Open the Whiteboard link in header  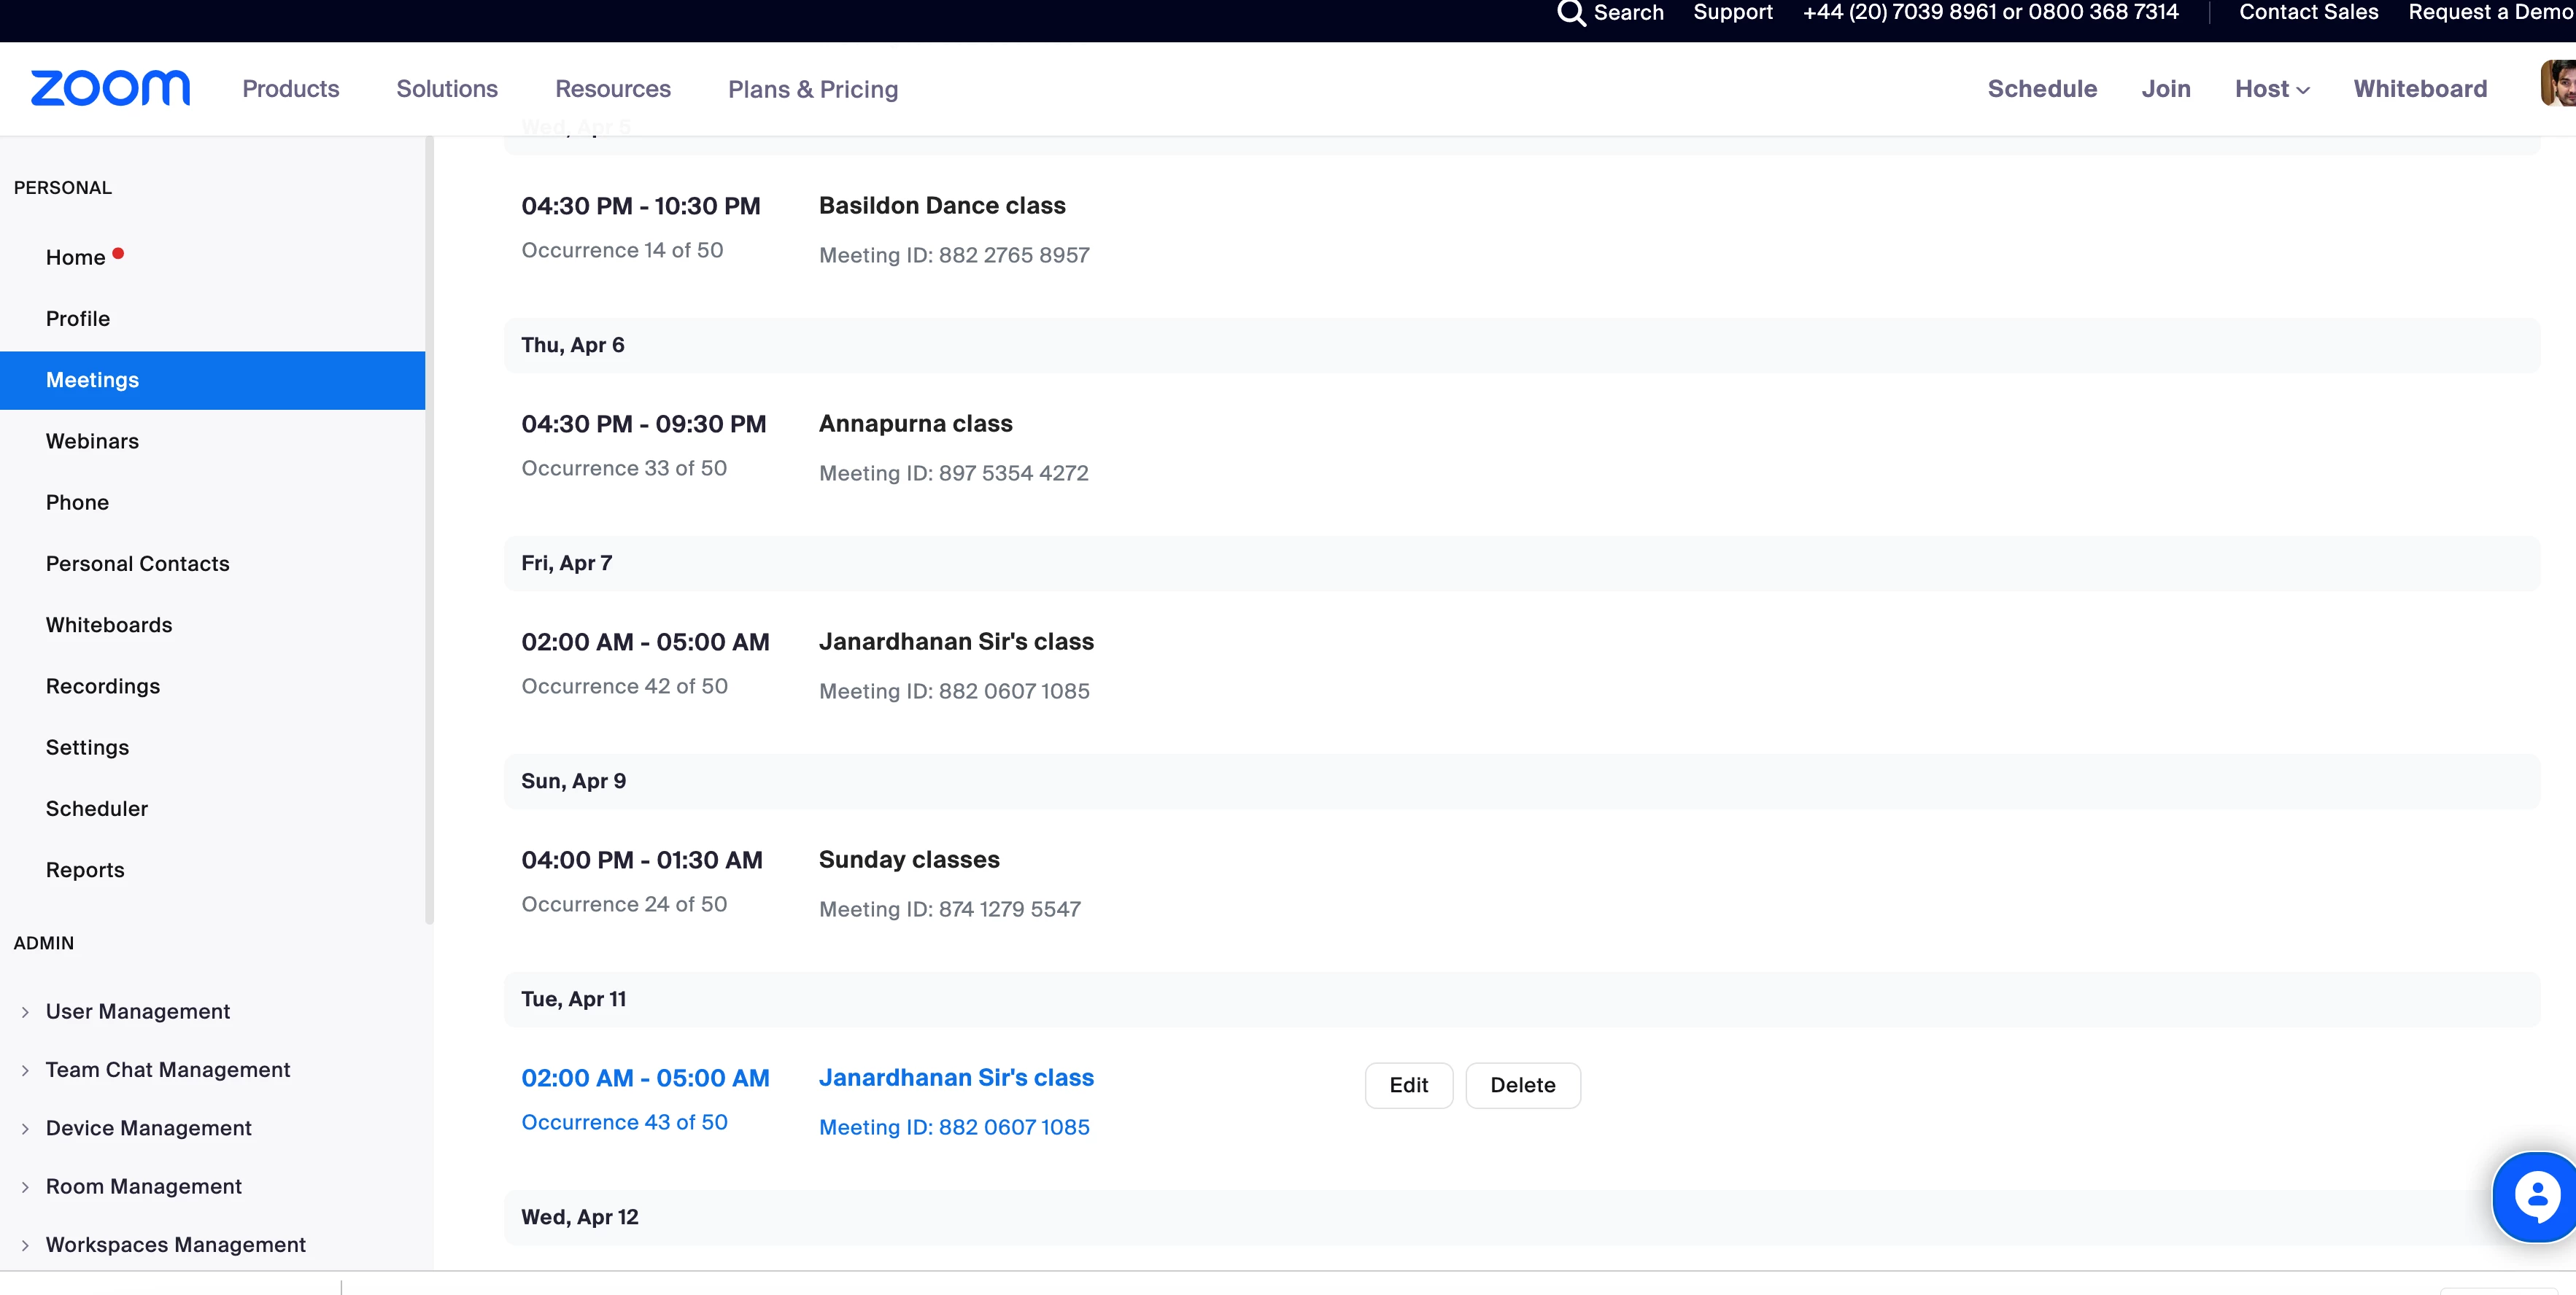click(x=2420, y=89)
